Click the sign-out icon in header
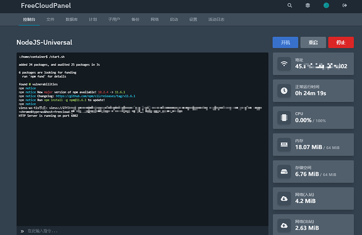 (x=344, y=6)
